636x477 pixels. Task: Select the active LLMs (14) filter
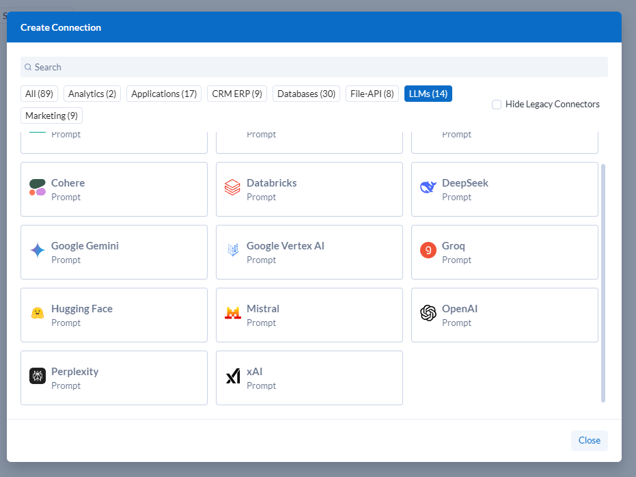pos(428,94)
